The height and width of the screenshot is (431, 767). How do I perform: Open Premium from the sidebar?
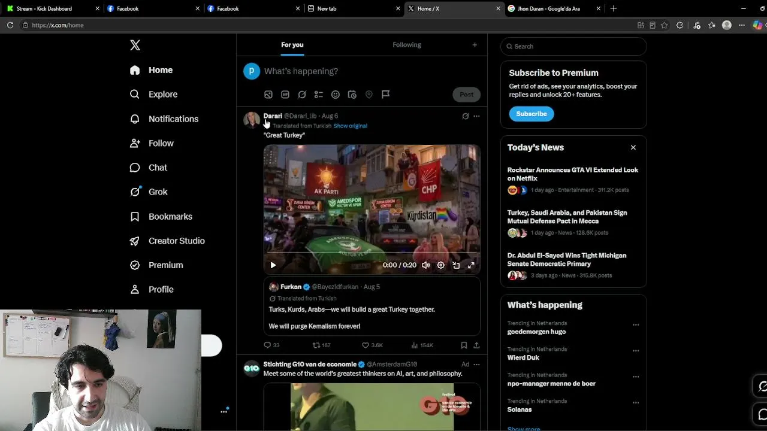click(x=156, y=265)
